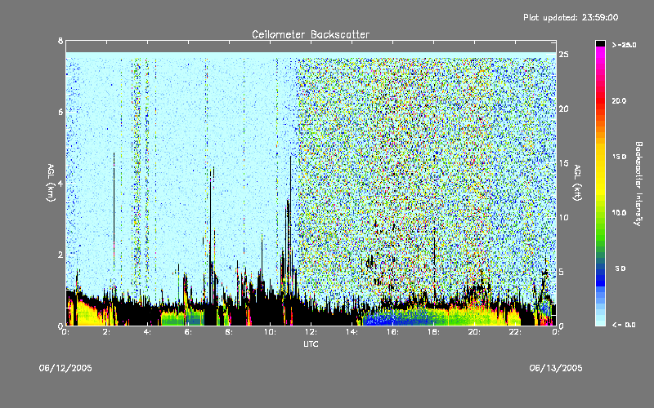Click the "14:" UTC hour tick

coord(352,332)
